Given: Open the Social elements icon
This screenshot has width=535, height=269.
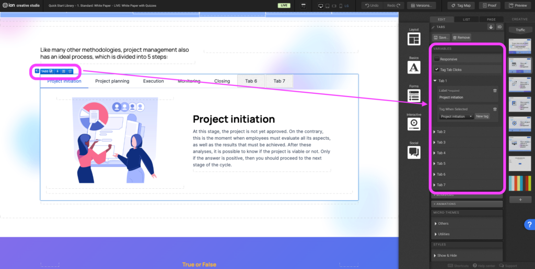Looking at the screenshot, I should [414, 152].
